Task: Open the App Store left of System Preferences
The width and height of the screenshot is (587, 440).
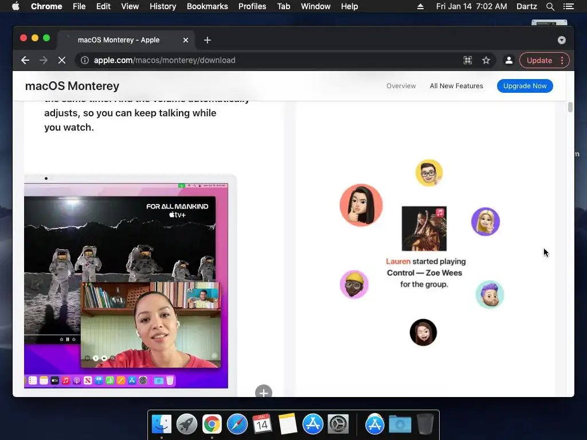Action: [313, 424]
